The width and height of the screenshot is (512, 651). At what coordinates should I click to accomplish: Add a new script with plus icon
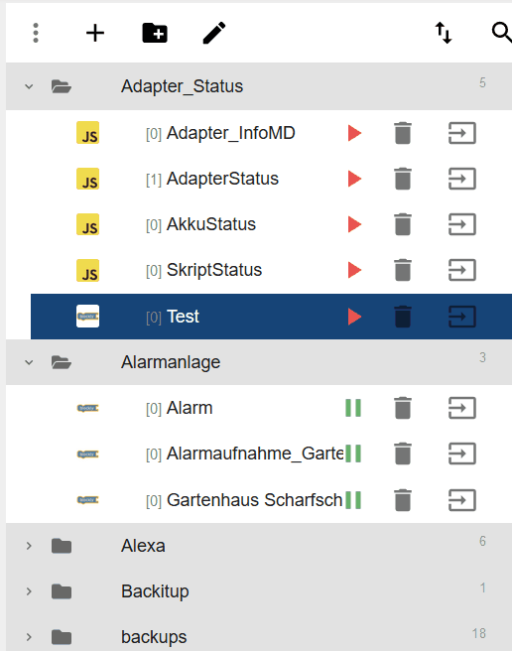95,33
